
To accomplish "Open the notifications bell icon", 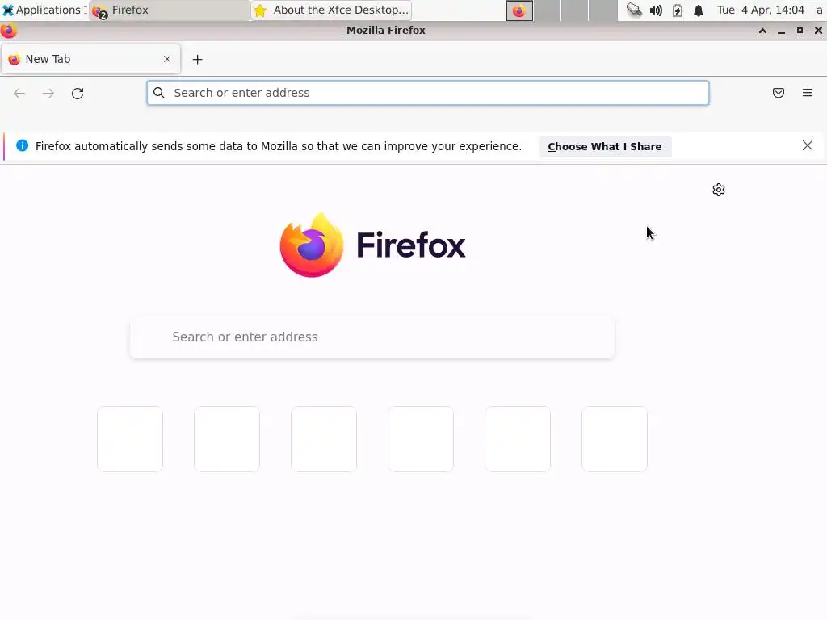I will point(699,10).
